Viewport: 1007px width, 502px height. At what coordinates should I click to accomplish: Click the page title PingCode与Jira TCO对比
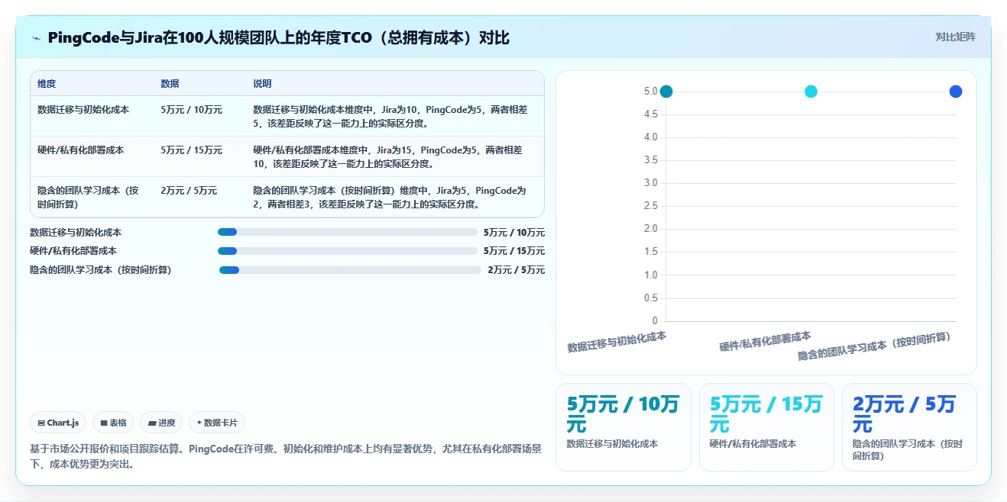tap(278, 38)
